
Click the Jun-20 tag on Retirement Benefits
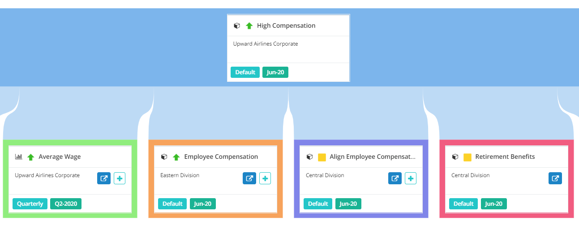494,204
